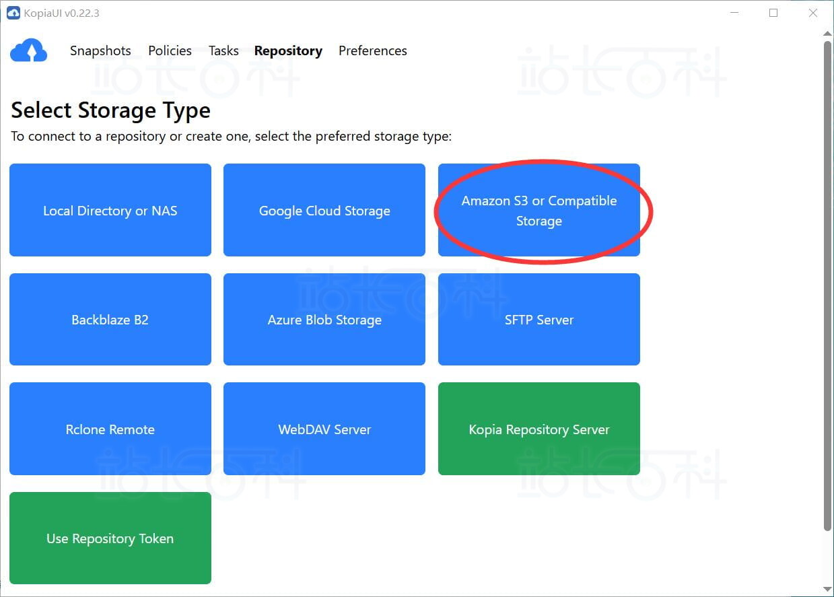Choose the SFTP Server option

(539, 319)
